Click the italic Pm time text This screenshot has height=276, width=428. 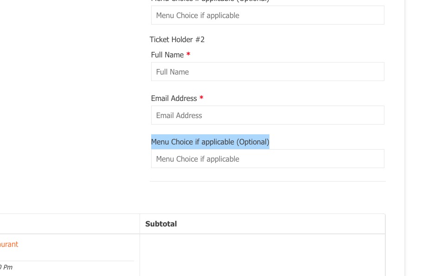tap(7, 267)
